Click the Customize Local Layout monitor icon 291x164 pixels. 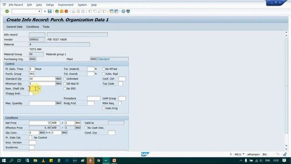pos(128,11)
